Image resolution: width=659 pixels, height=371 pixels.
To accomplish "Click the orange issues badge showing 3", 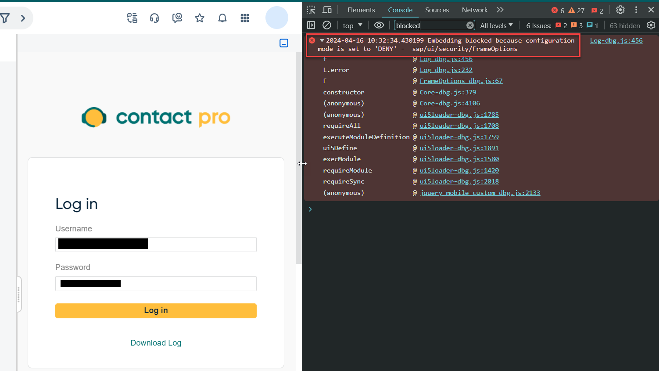I will coord(577,25).
